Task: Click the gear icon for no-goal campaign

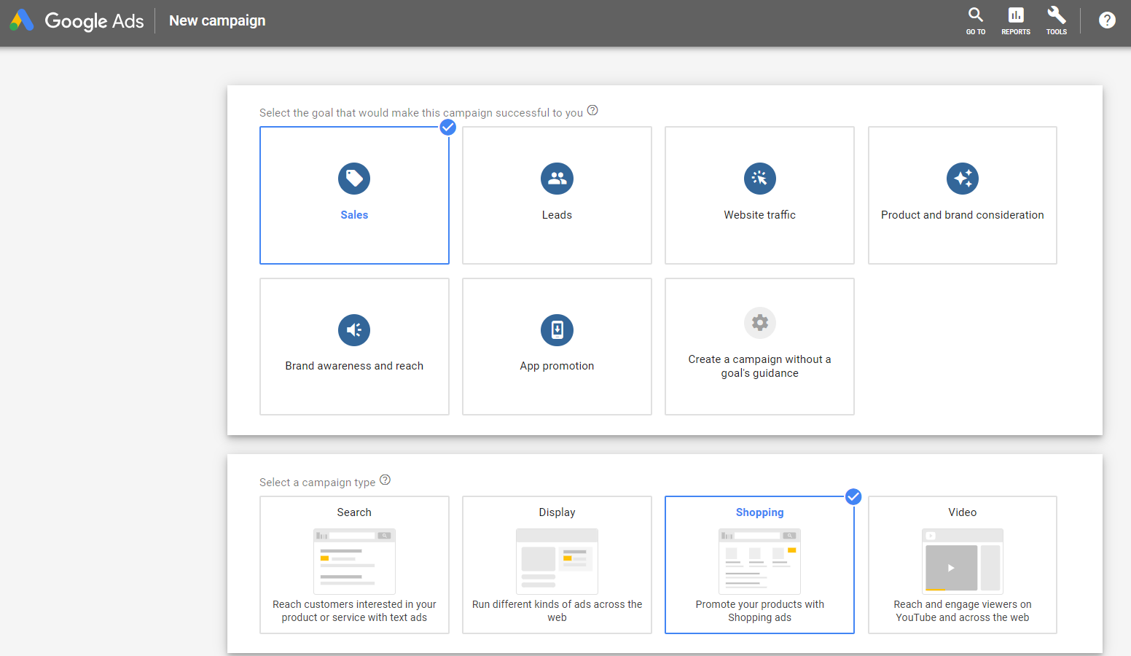Action: click(x=759, y=323)
